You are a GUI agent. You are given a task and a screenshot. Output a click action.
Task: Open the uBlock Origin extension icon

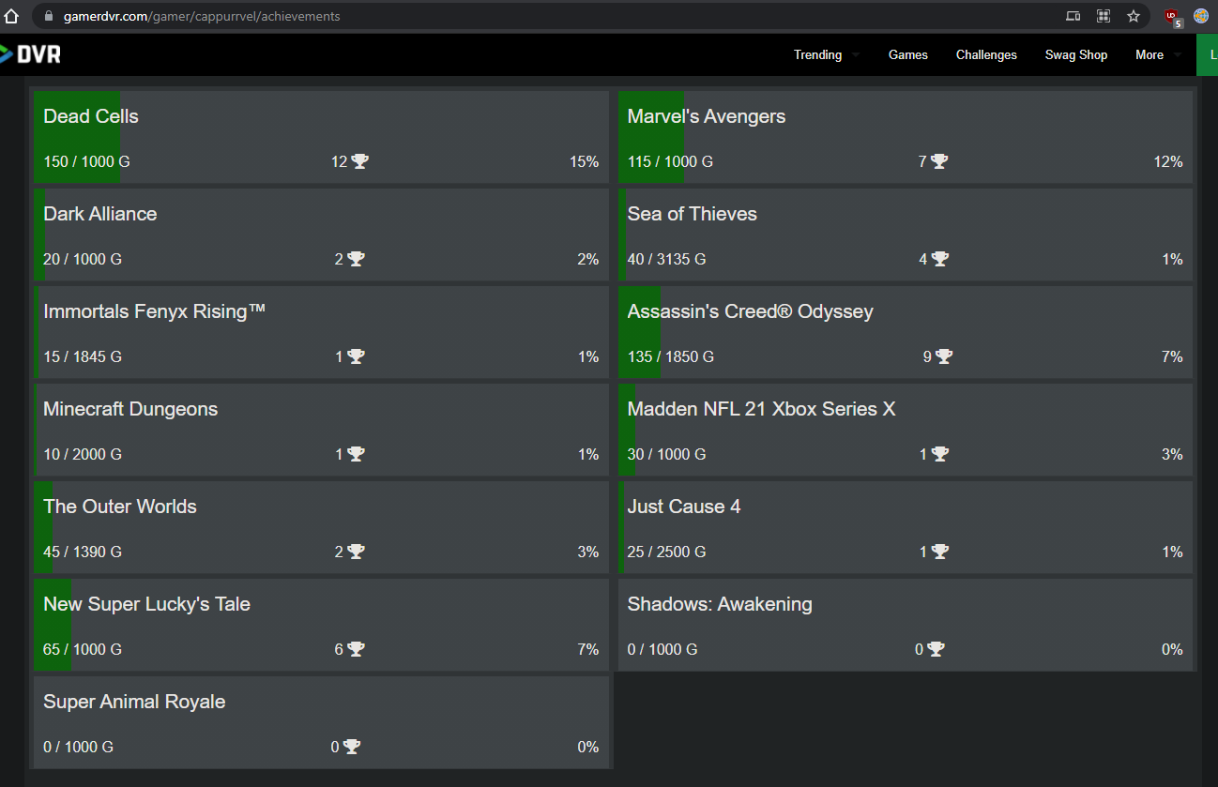pyautogui.click(x=1172, y=17)
